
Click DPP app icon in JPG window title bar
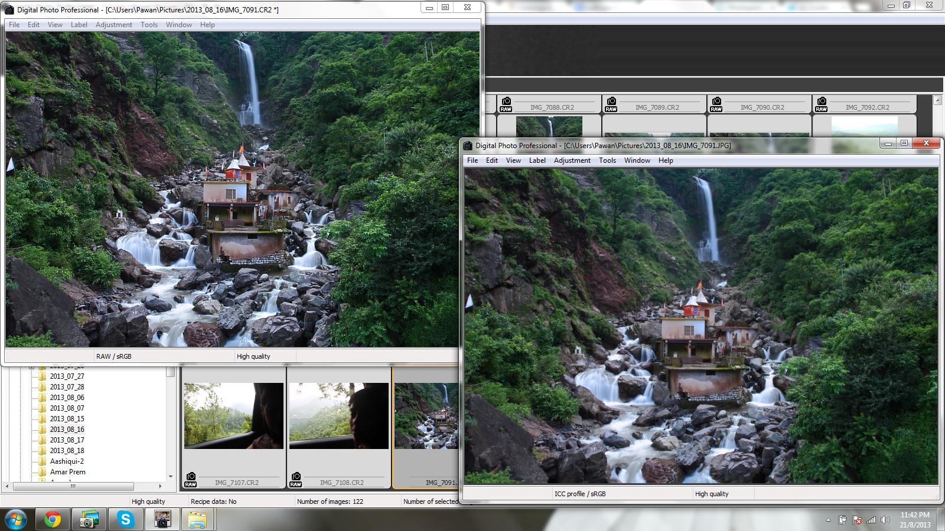[468, 145]
